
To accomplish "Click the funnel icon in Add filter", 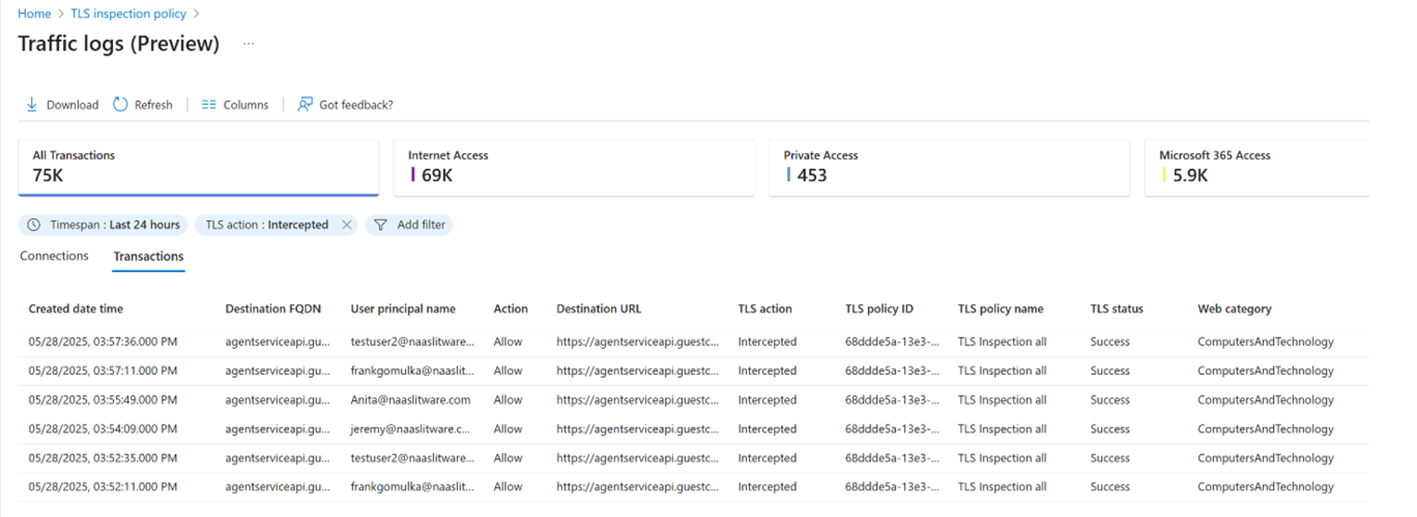I will click(380, 225).
